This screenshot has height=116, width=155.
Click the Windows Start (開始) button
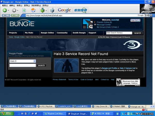[7, 114]
